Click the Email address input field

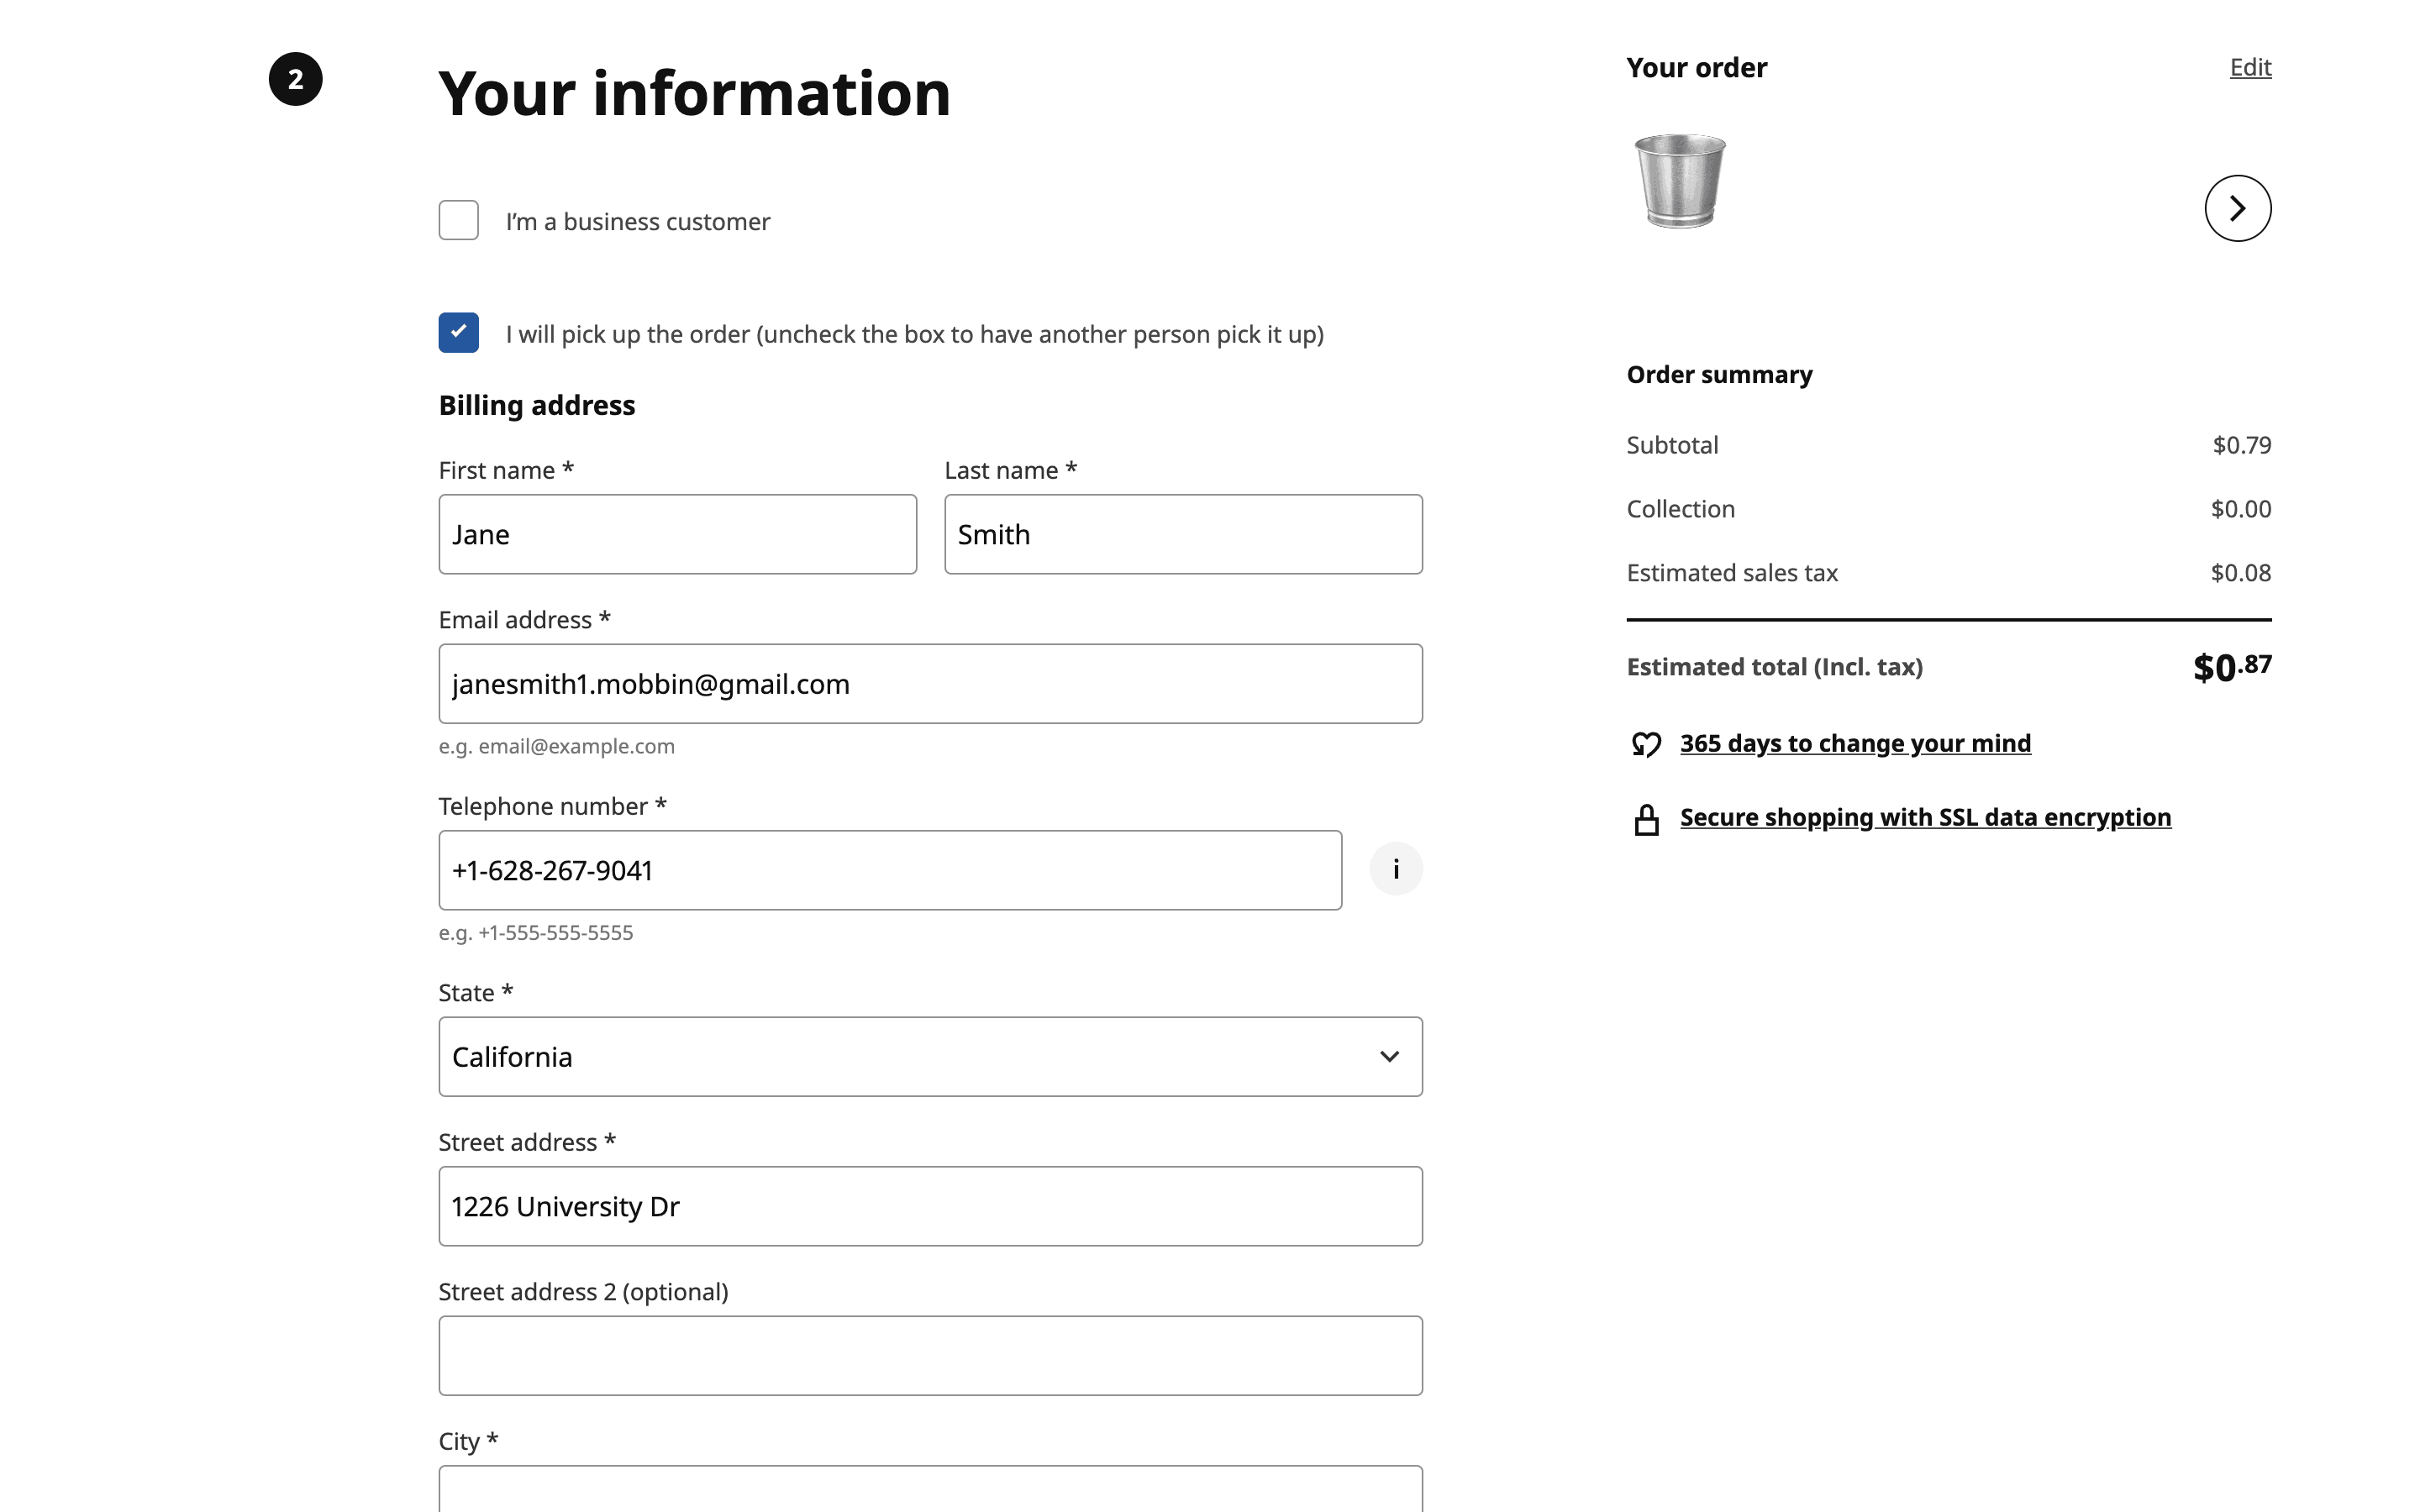click(x=929, y=684)
